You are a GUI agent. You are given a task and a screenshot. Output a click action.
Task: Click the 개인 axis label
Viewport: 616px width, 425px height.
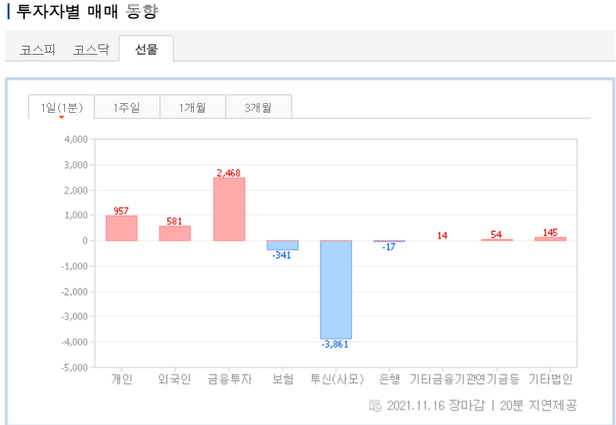(122, 379)
